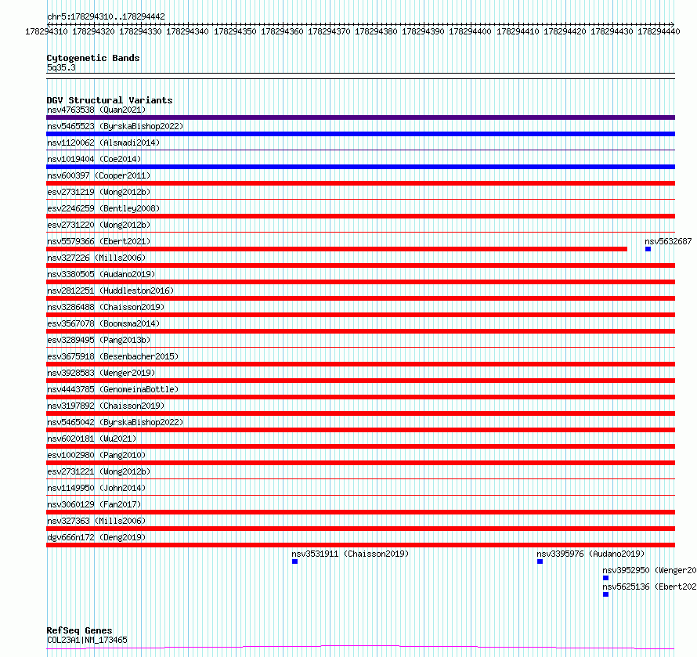Select the red dgv666n172 variant bar
This screenshot has width=697, height=657.
(x=360, y=545)
